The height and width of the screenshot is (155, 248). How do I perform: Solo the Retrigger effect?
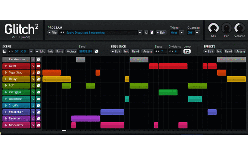33,92
